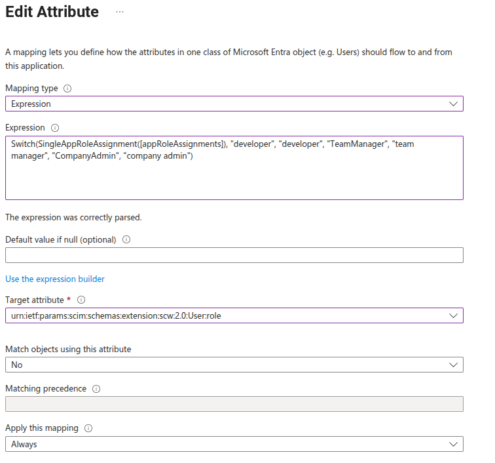Show info for Default value if null

(x=126, y=239)
